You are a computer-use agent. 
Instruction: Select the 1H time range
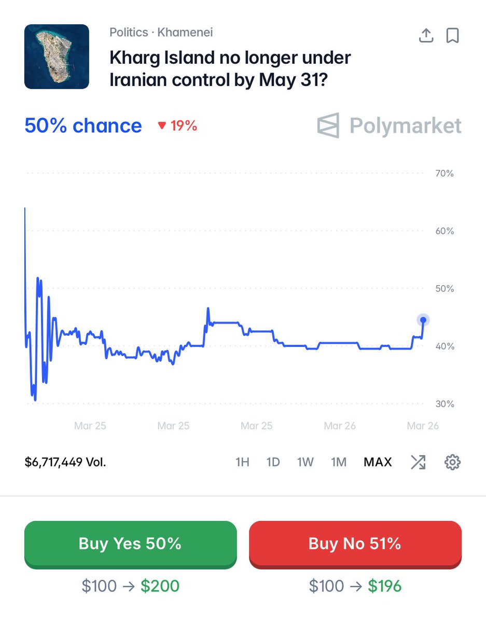click(x=242, y=462)
